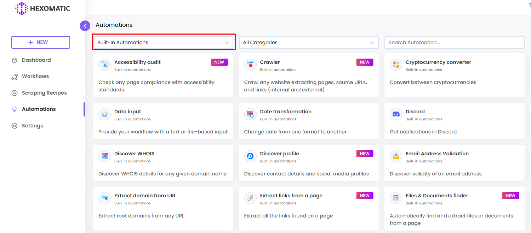Collapse the sidebar with purple arrow button

tap(85, 26)
